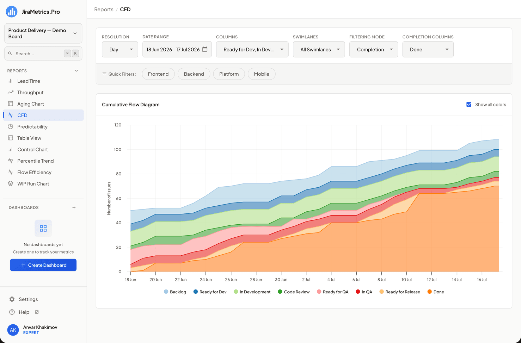Toggle the Backend quick filter
The height and width of the screenshot is (343, 521).
pos(194,74)
